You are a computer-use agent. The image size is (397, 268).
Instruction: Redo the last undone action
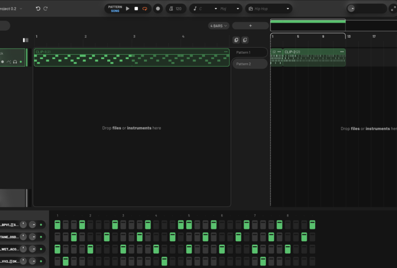coord(46,8)
